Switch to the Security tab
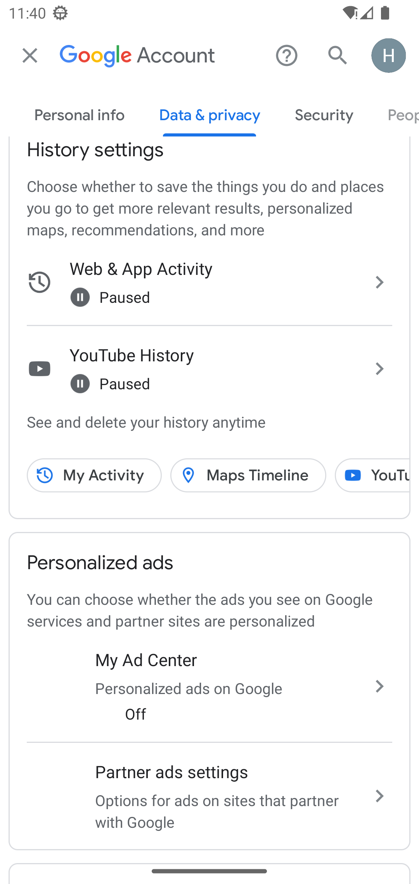Screen dimensions: 419x884 pyautogui.click(x=324, y=116)
